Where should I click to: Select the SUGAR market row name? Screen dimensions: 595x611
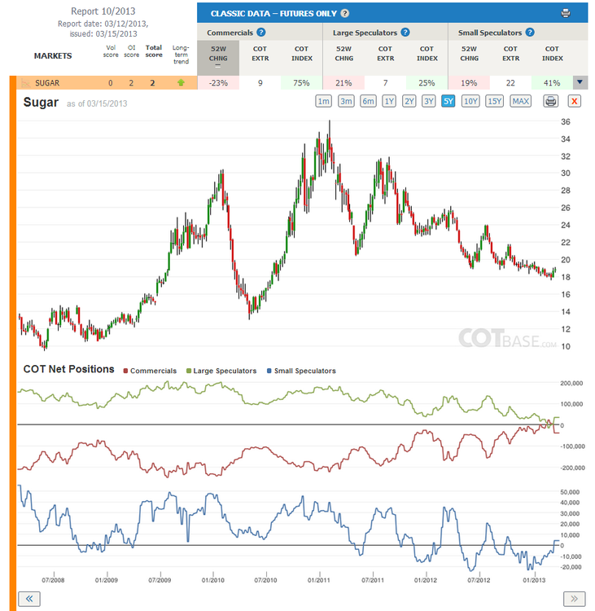[x=47, y=82]
